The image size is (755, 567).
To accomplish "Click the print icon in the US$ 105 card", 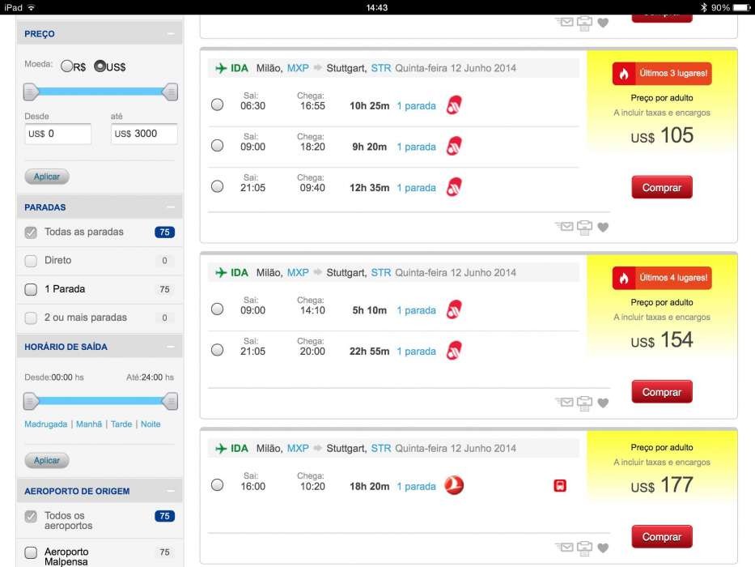I will pyautogui.click(x=584, y=227).
